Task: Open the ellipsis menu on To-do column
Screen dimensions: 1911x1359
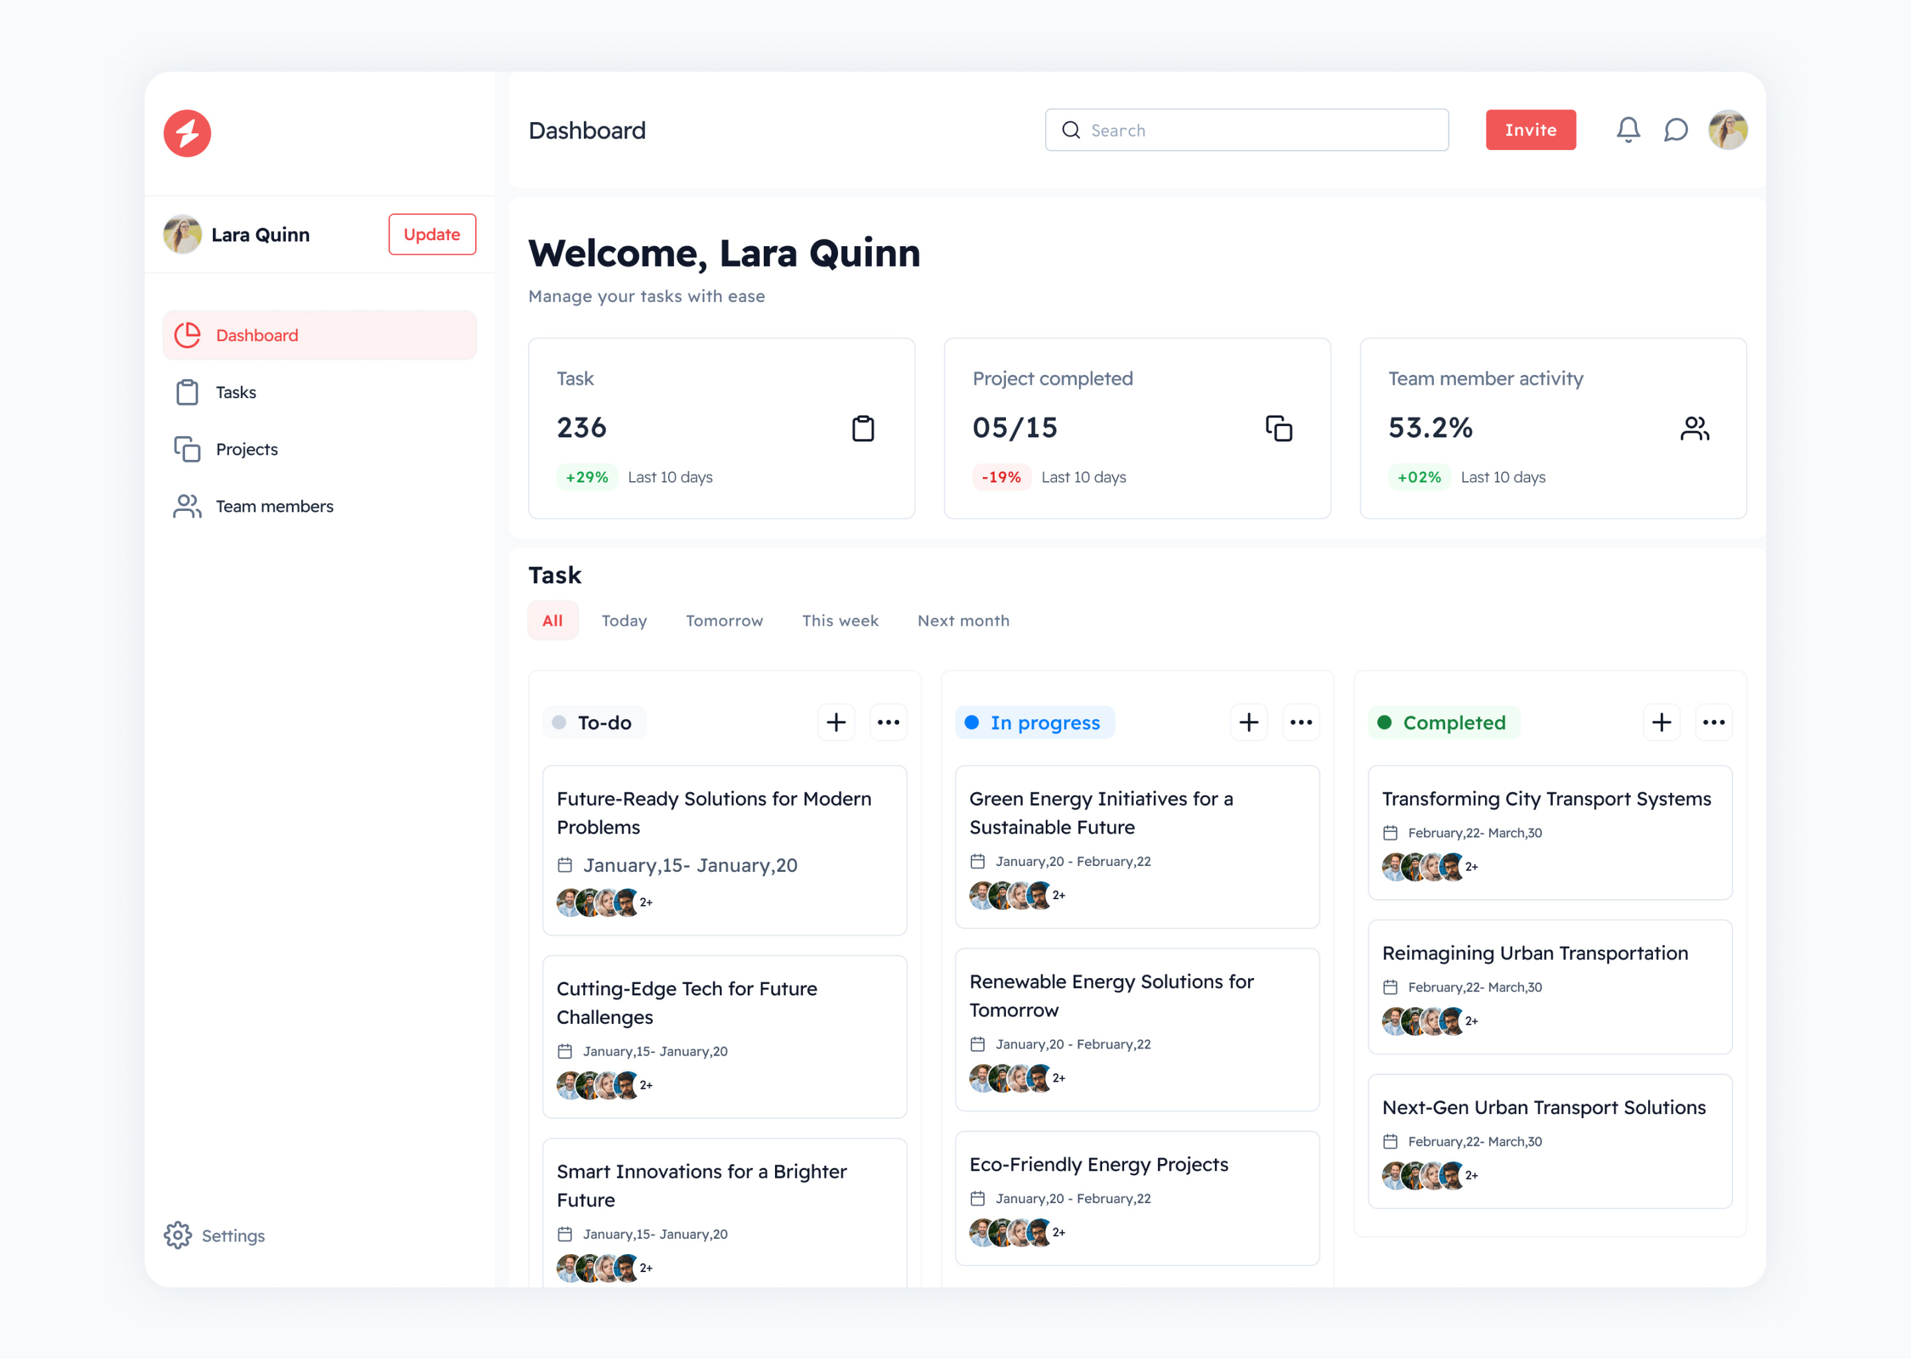Action: pos(888,721)
